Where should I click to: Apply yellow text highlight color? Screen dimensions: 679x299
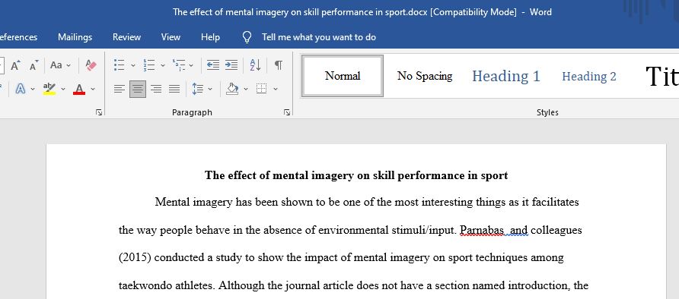[x=49, y=89]
